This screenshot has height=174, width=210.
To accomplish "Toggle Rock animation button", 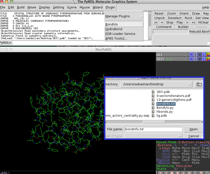I will 189,18.
